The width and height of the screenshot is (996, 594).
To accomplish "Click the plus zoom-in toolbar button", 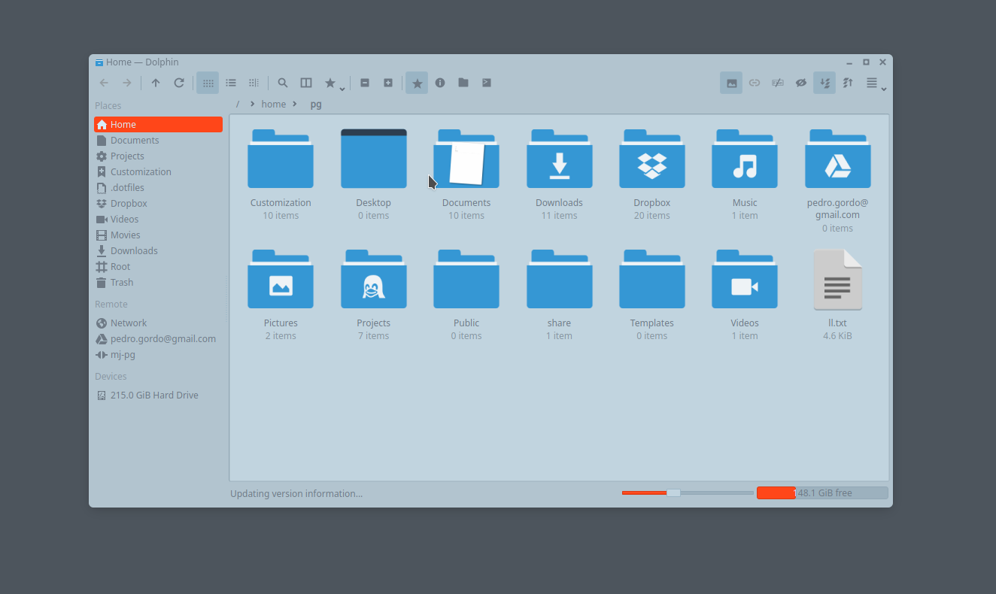I will point(388,83).
